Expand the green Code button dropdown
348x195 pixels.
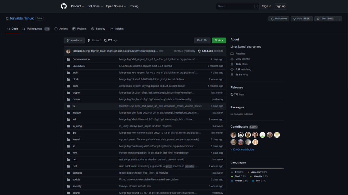tap(222, 40)
